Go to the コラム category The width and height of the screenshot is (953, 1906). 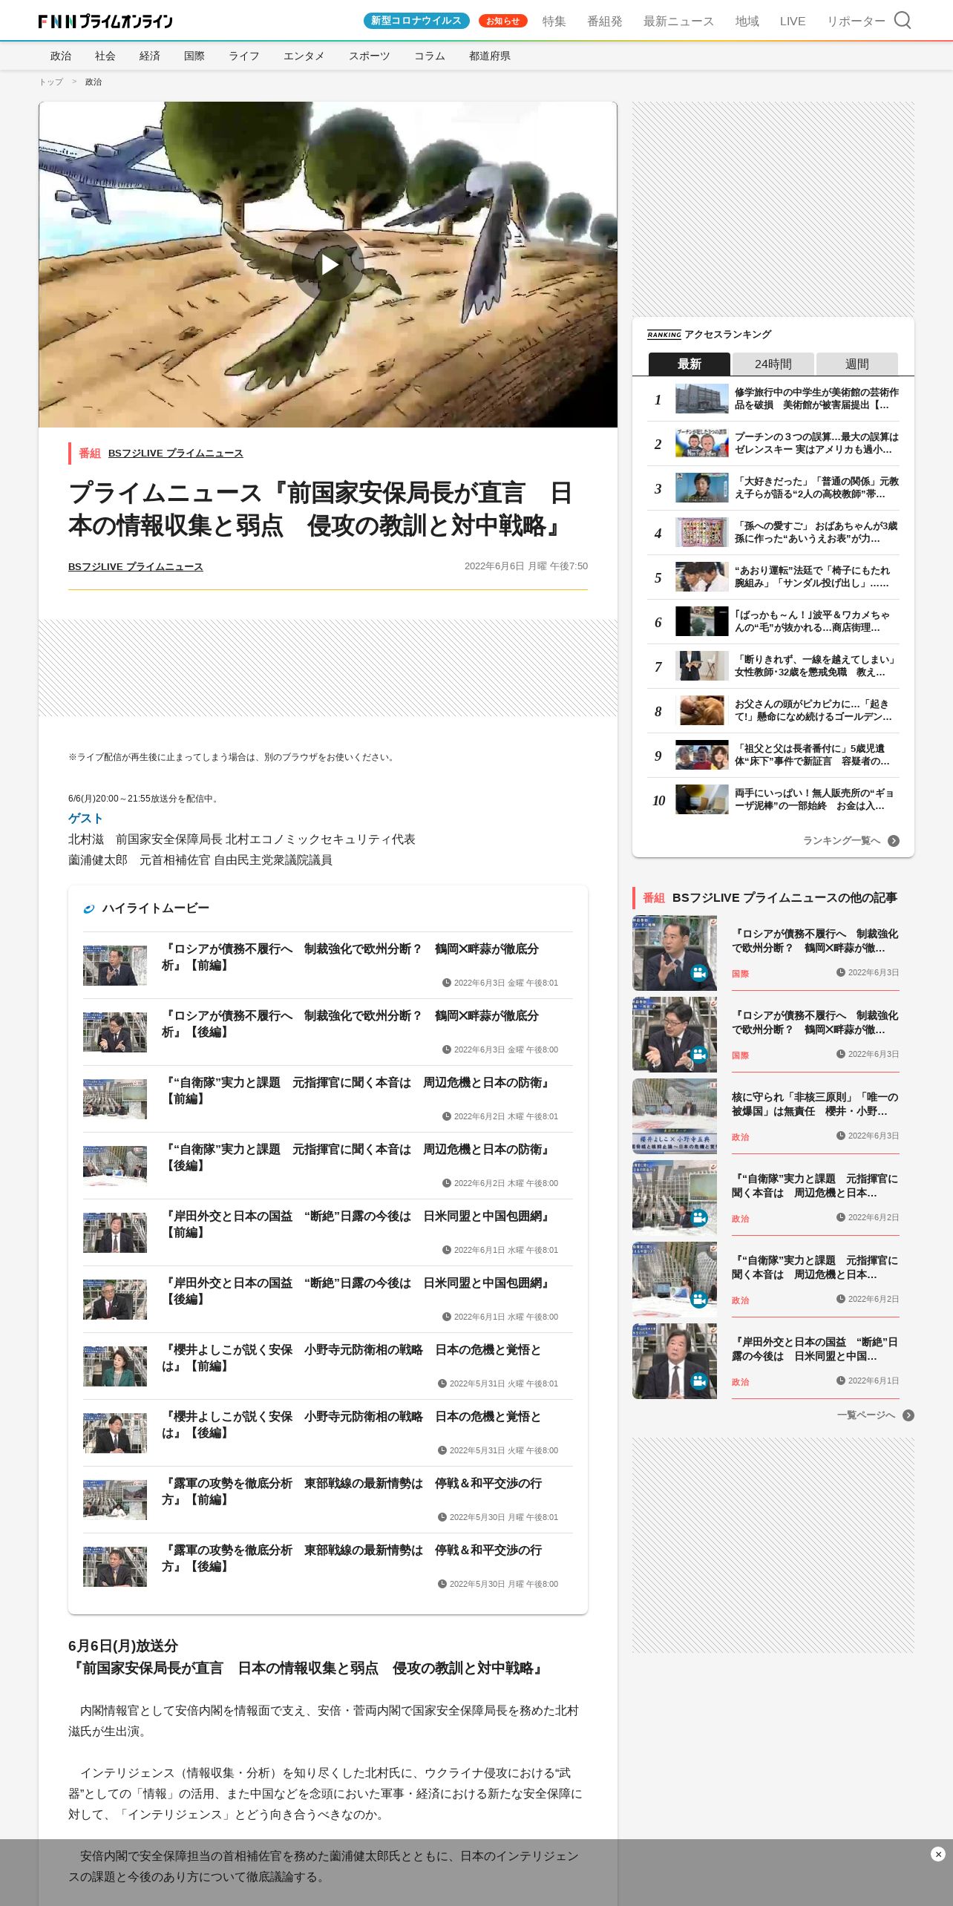coord(430,56)
